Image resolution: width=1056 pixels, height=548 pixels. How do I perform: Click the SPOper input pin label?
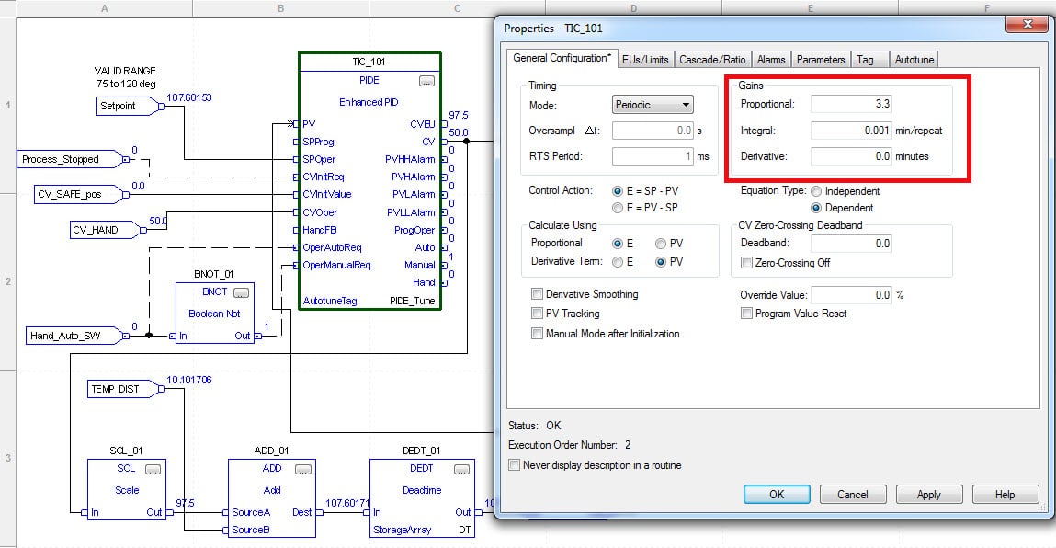[319, 159]
